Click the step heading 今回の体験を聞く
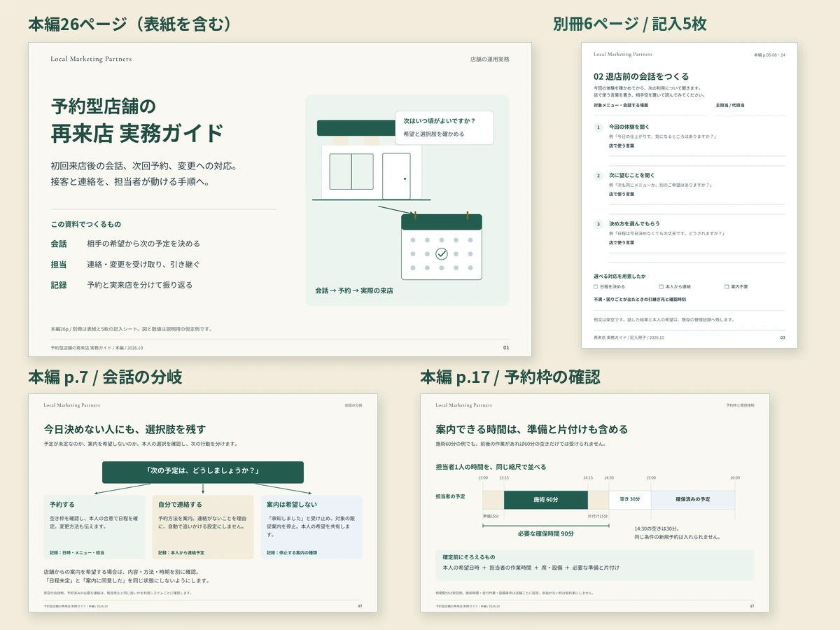The image size is (840, 630). point(629,127)
